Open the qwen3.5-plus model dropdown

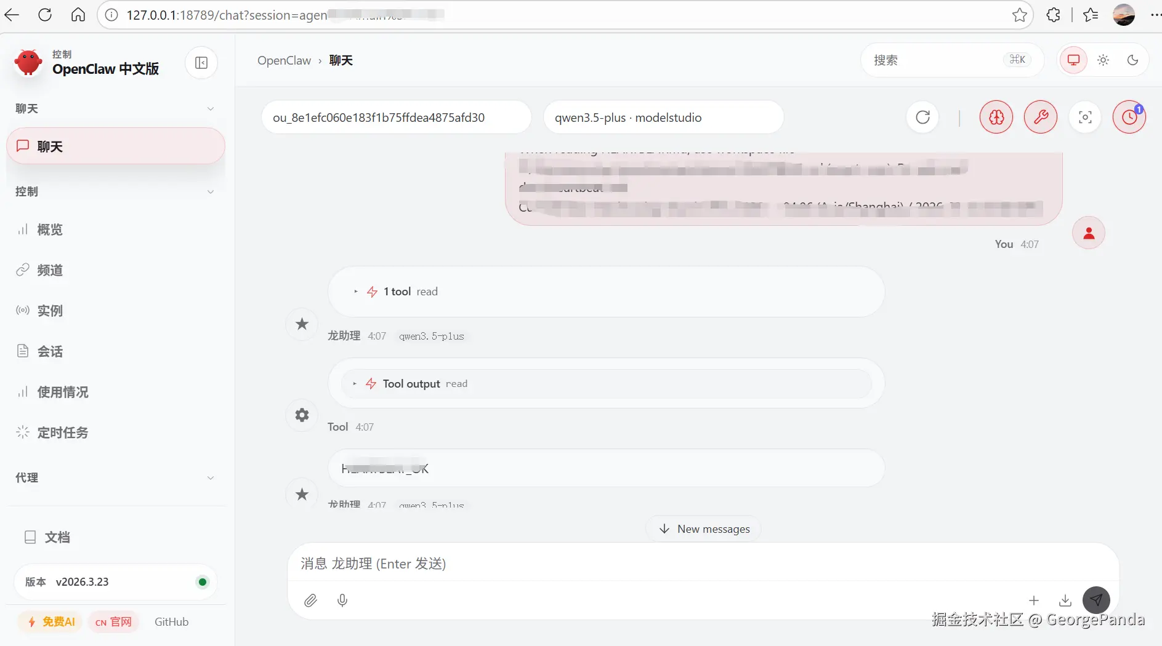(x=663, y=118)
